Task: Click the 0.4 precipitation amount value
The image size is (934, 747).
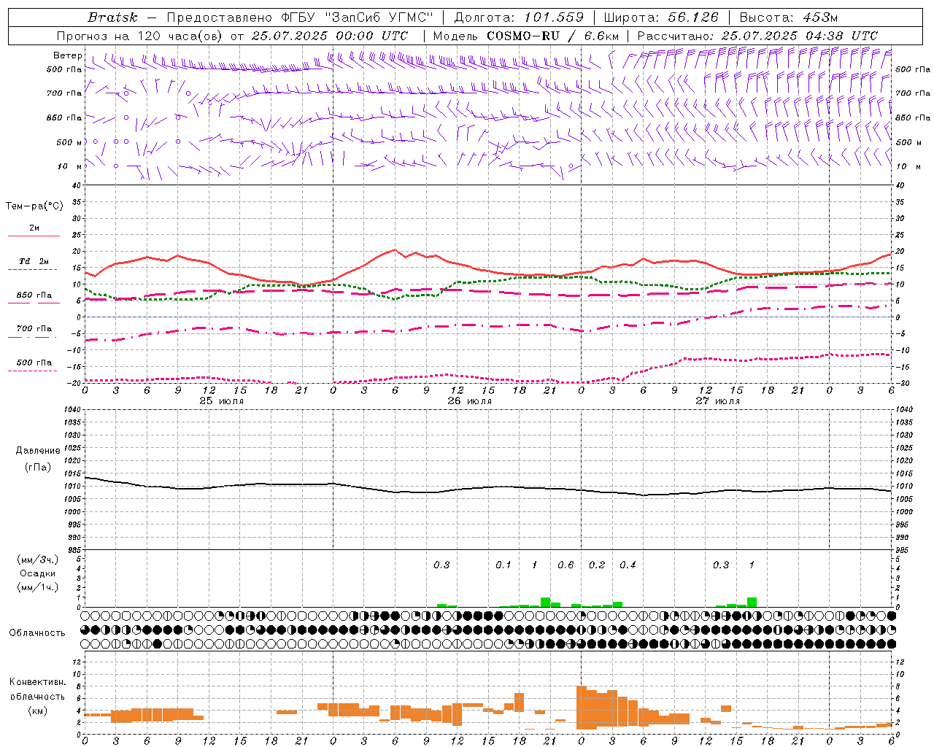Action: point(628,565)
